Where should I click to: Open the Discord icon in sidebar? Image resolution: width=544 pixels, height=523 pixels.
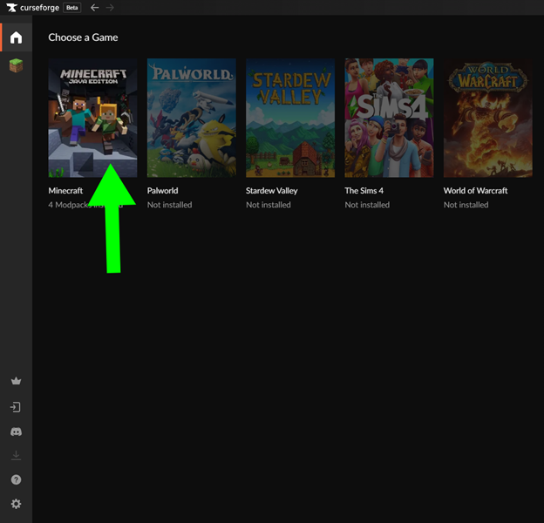[16, 431]
